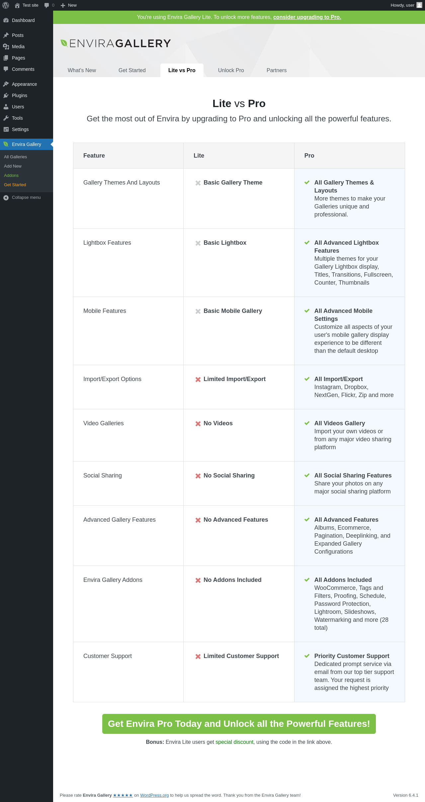The image size is (425, 802).
Task: Click the plus New icon in admin bar
Action: (x=63, y=5)
